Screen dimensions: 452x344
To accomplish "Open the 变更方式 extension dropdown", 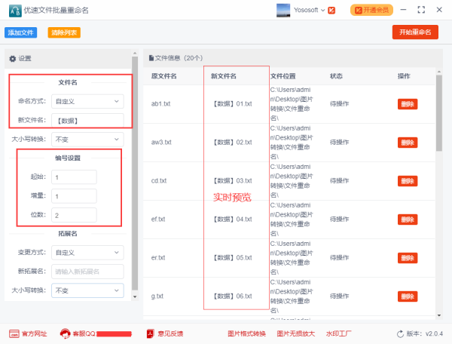I will [x=87, y=253].
